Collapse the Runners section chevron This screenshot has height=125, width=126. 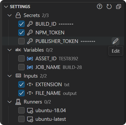10,102
